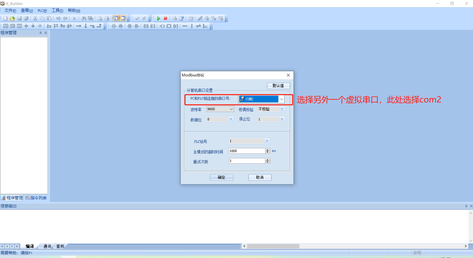Click the padlock icon after the pencil
Image resolution: width=473 pixels, height=258 pixels.
(207, 18)
